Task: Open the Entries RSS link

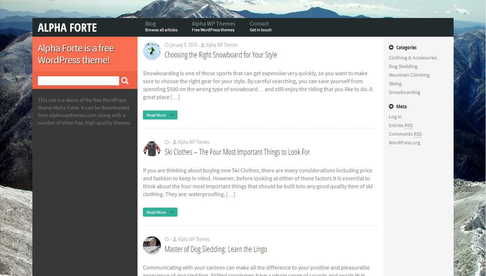Action: 401,125
